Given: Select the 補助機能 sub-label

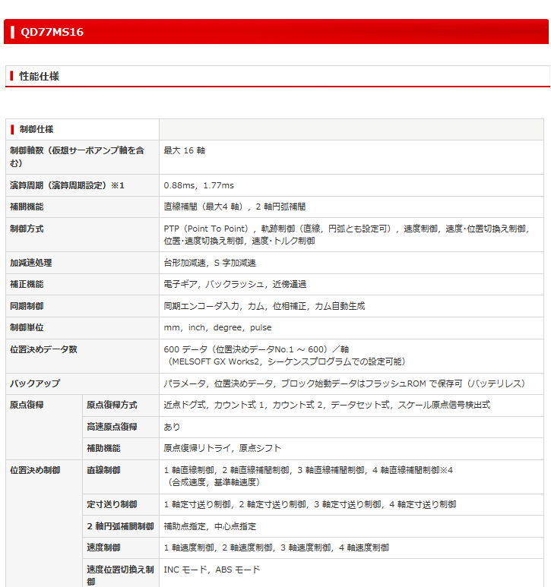Looking at the screenshot, I should (103, 448).
